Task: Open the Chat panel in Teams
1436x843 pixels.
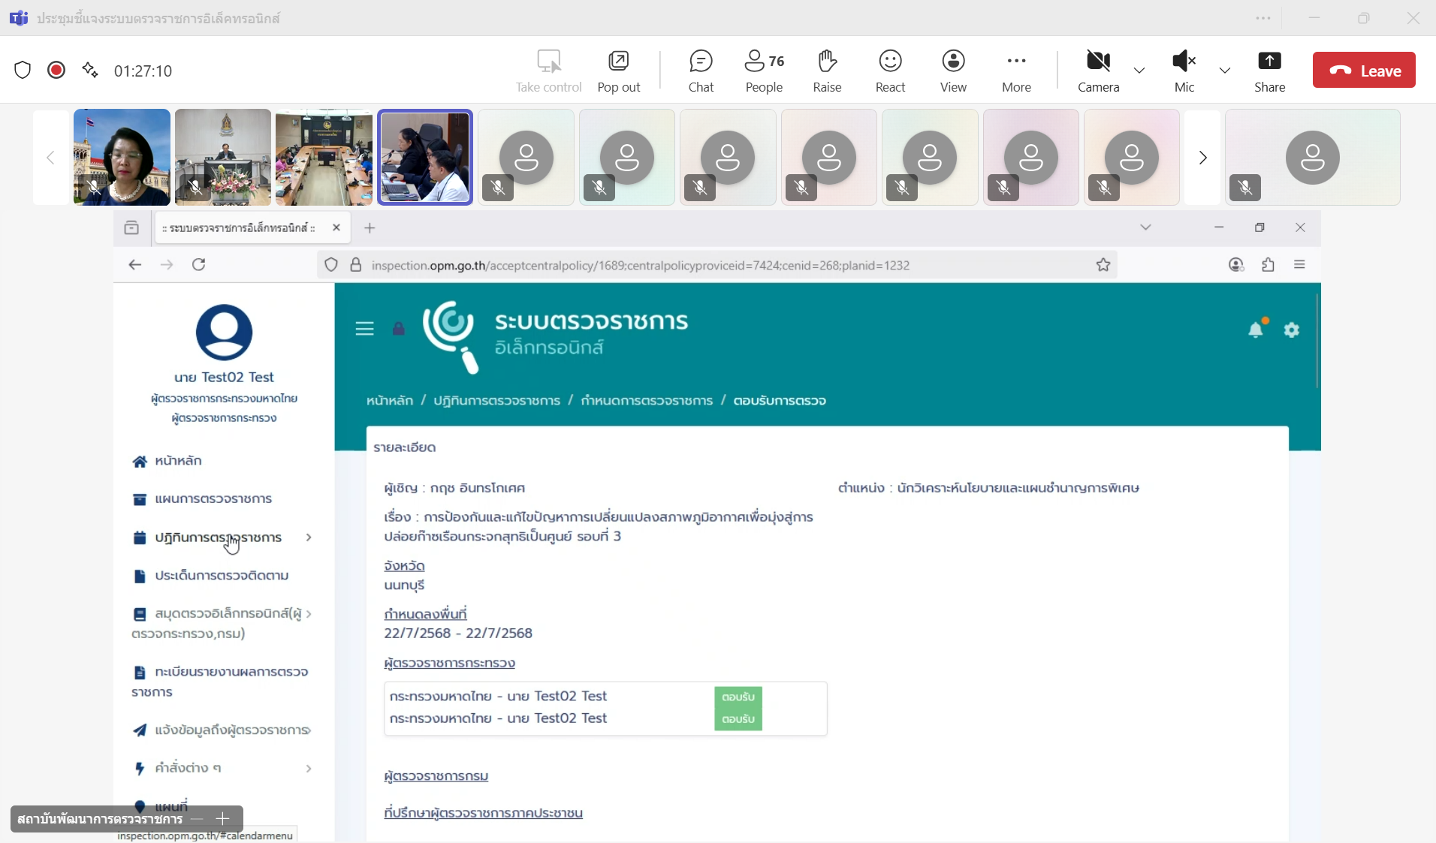Action: 700,71
